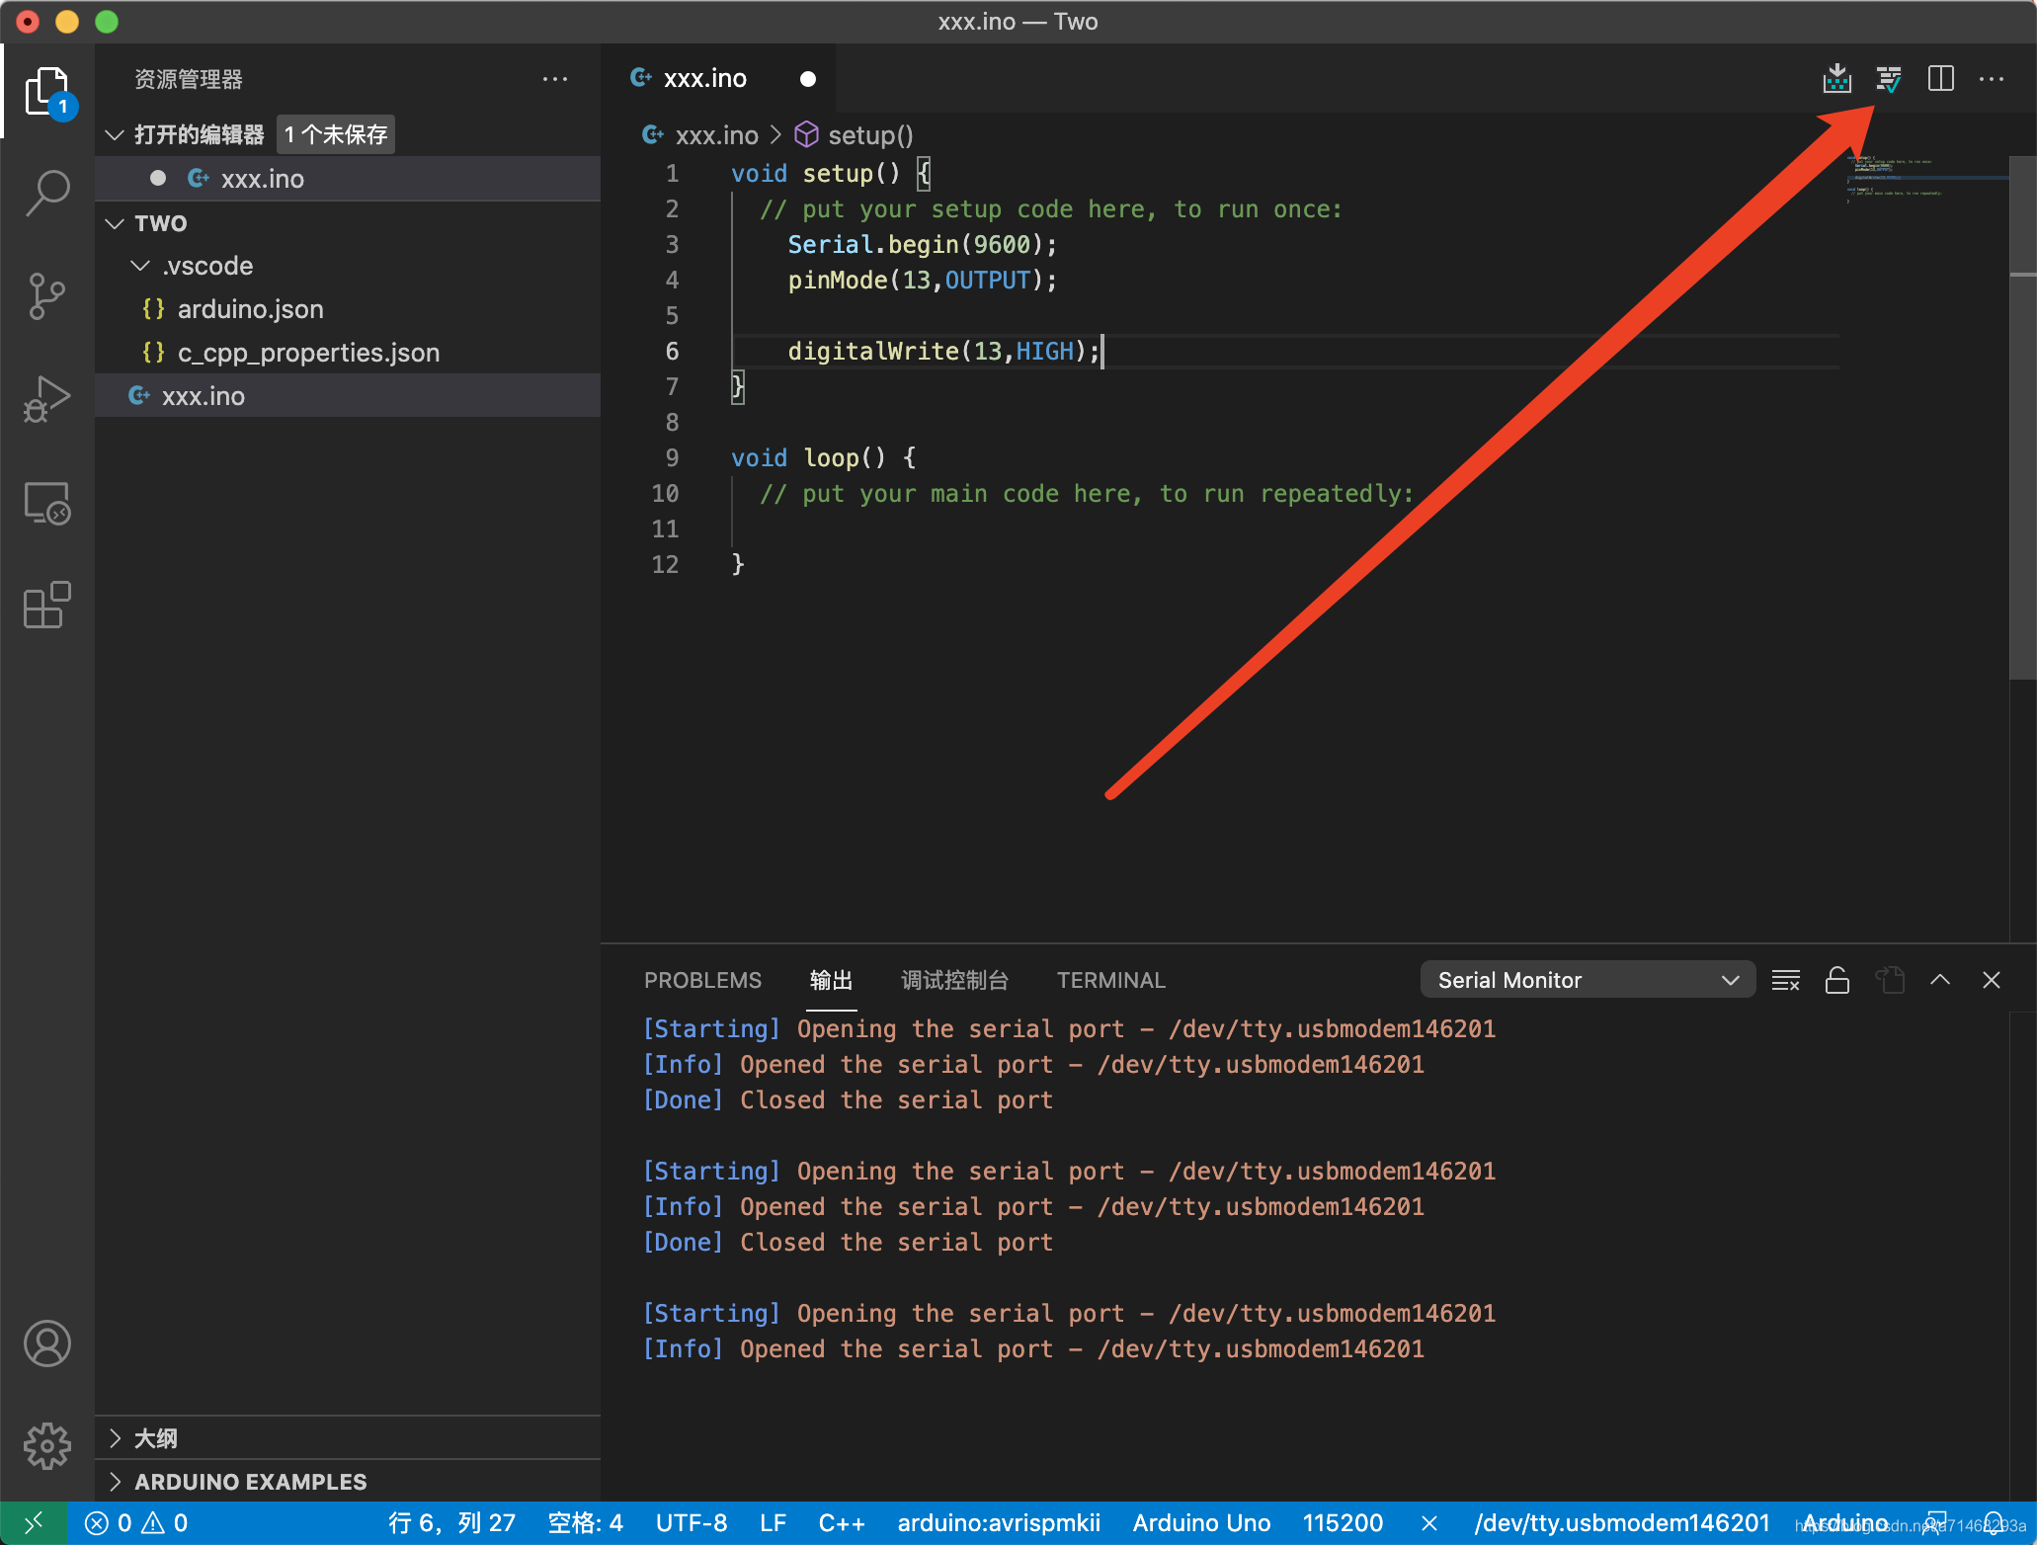Screen dimensions: 2037x1545
Task: Switch to the PROBLEMS tab
Action: 702,980
